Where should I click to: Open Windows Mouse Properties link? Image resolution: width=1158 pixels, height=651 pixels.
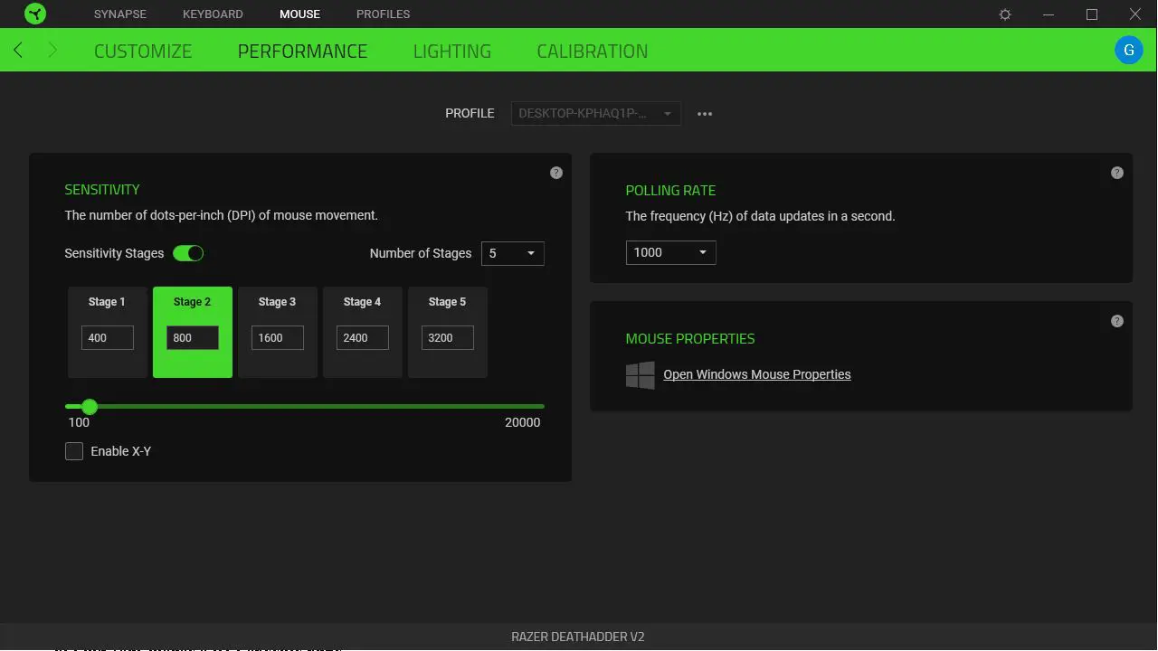coord(756,373)
